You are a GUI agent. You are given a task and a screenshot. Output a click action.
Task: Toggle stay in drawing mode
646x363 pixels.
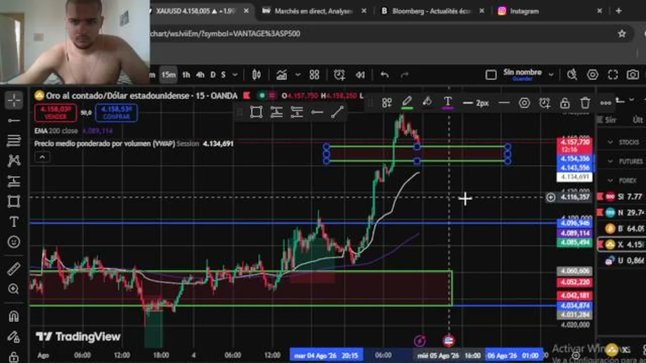(x=14, y=337)
